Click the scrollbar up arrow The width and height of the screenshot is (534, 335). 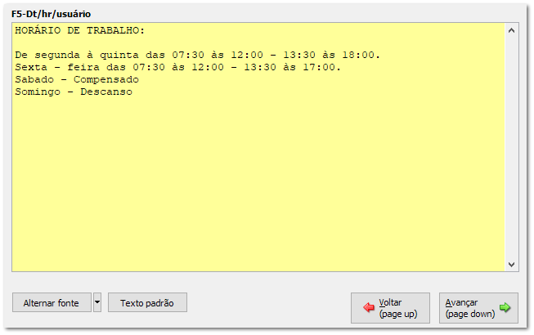click(x=511, y=30)
